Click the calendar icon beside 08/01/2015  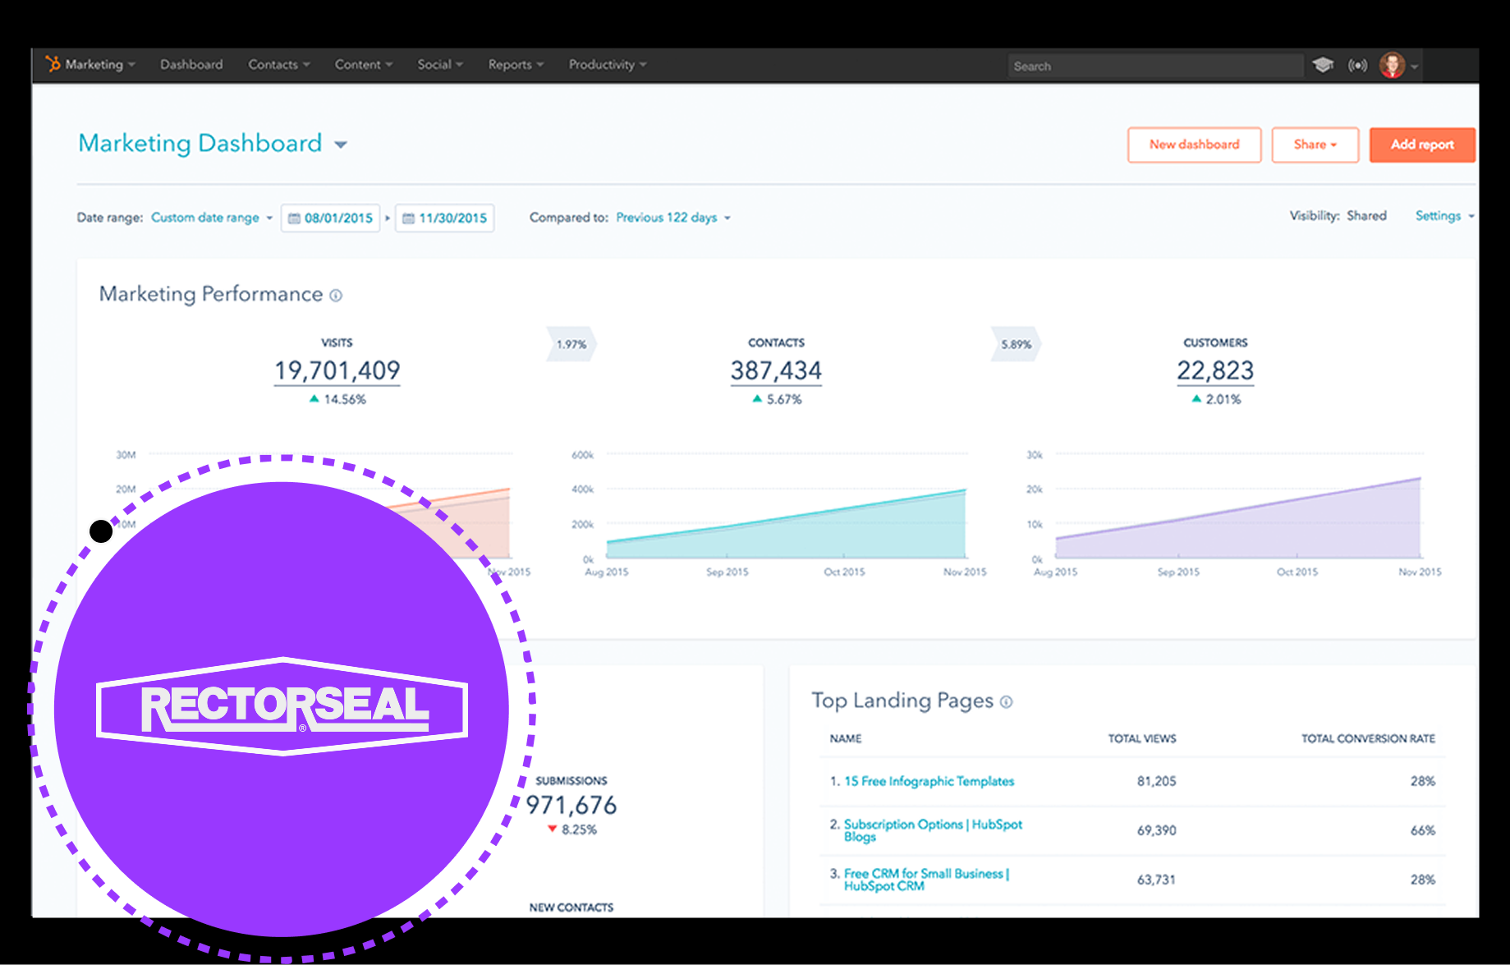pos(295,218)
